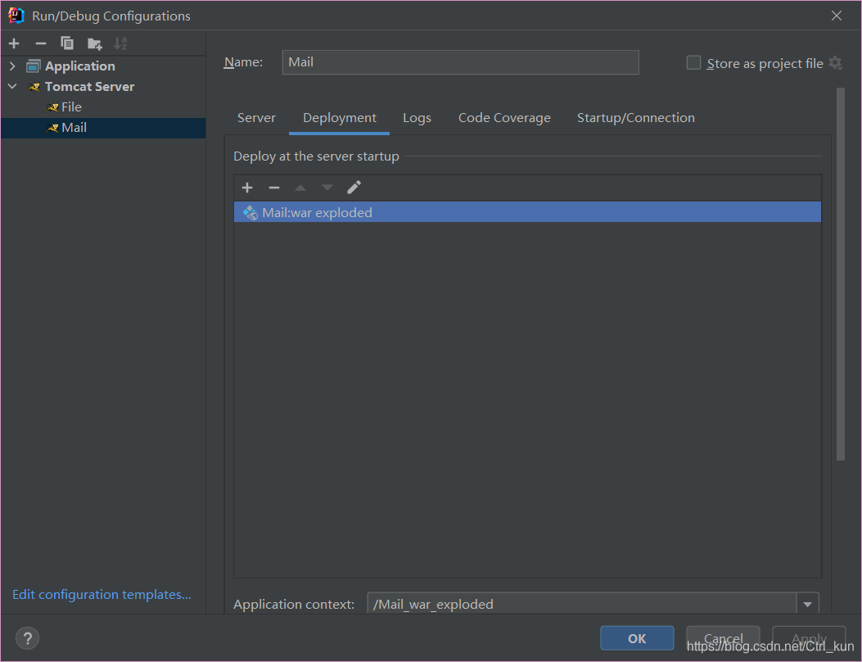862x662 pixels.
Task: Move deployment artifact up arrow
Action: [x=300, y=188]
